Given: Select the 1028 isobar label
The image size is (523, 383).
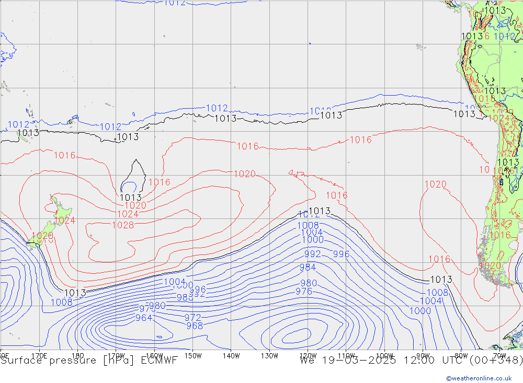Looking at the screenshot, I should pyautogui.click(x=123, y=225).
